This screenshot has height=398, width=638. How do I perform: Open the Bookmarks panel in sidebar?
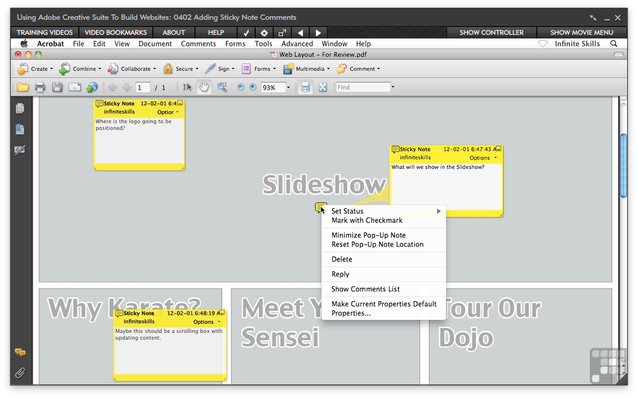tap(19, 129)
